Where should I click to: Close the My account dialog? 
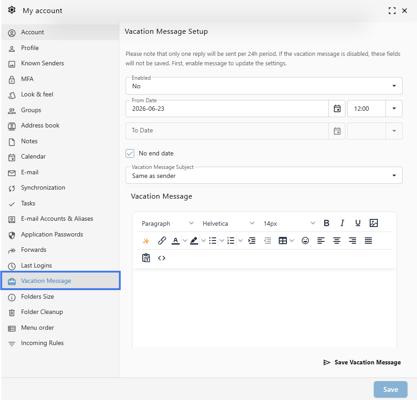(404, 11)
